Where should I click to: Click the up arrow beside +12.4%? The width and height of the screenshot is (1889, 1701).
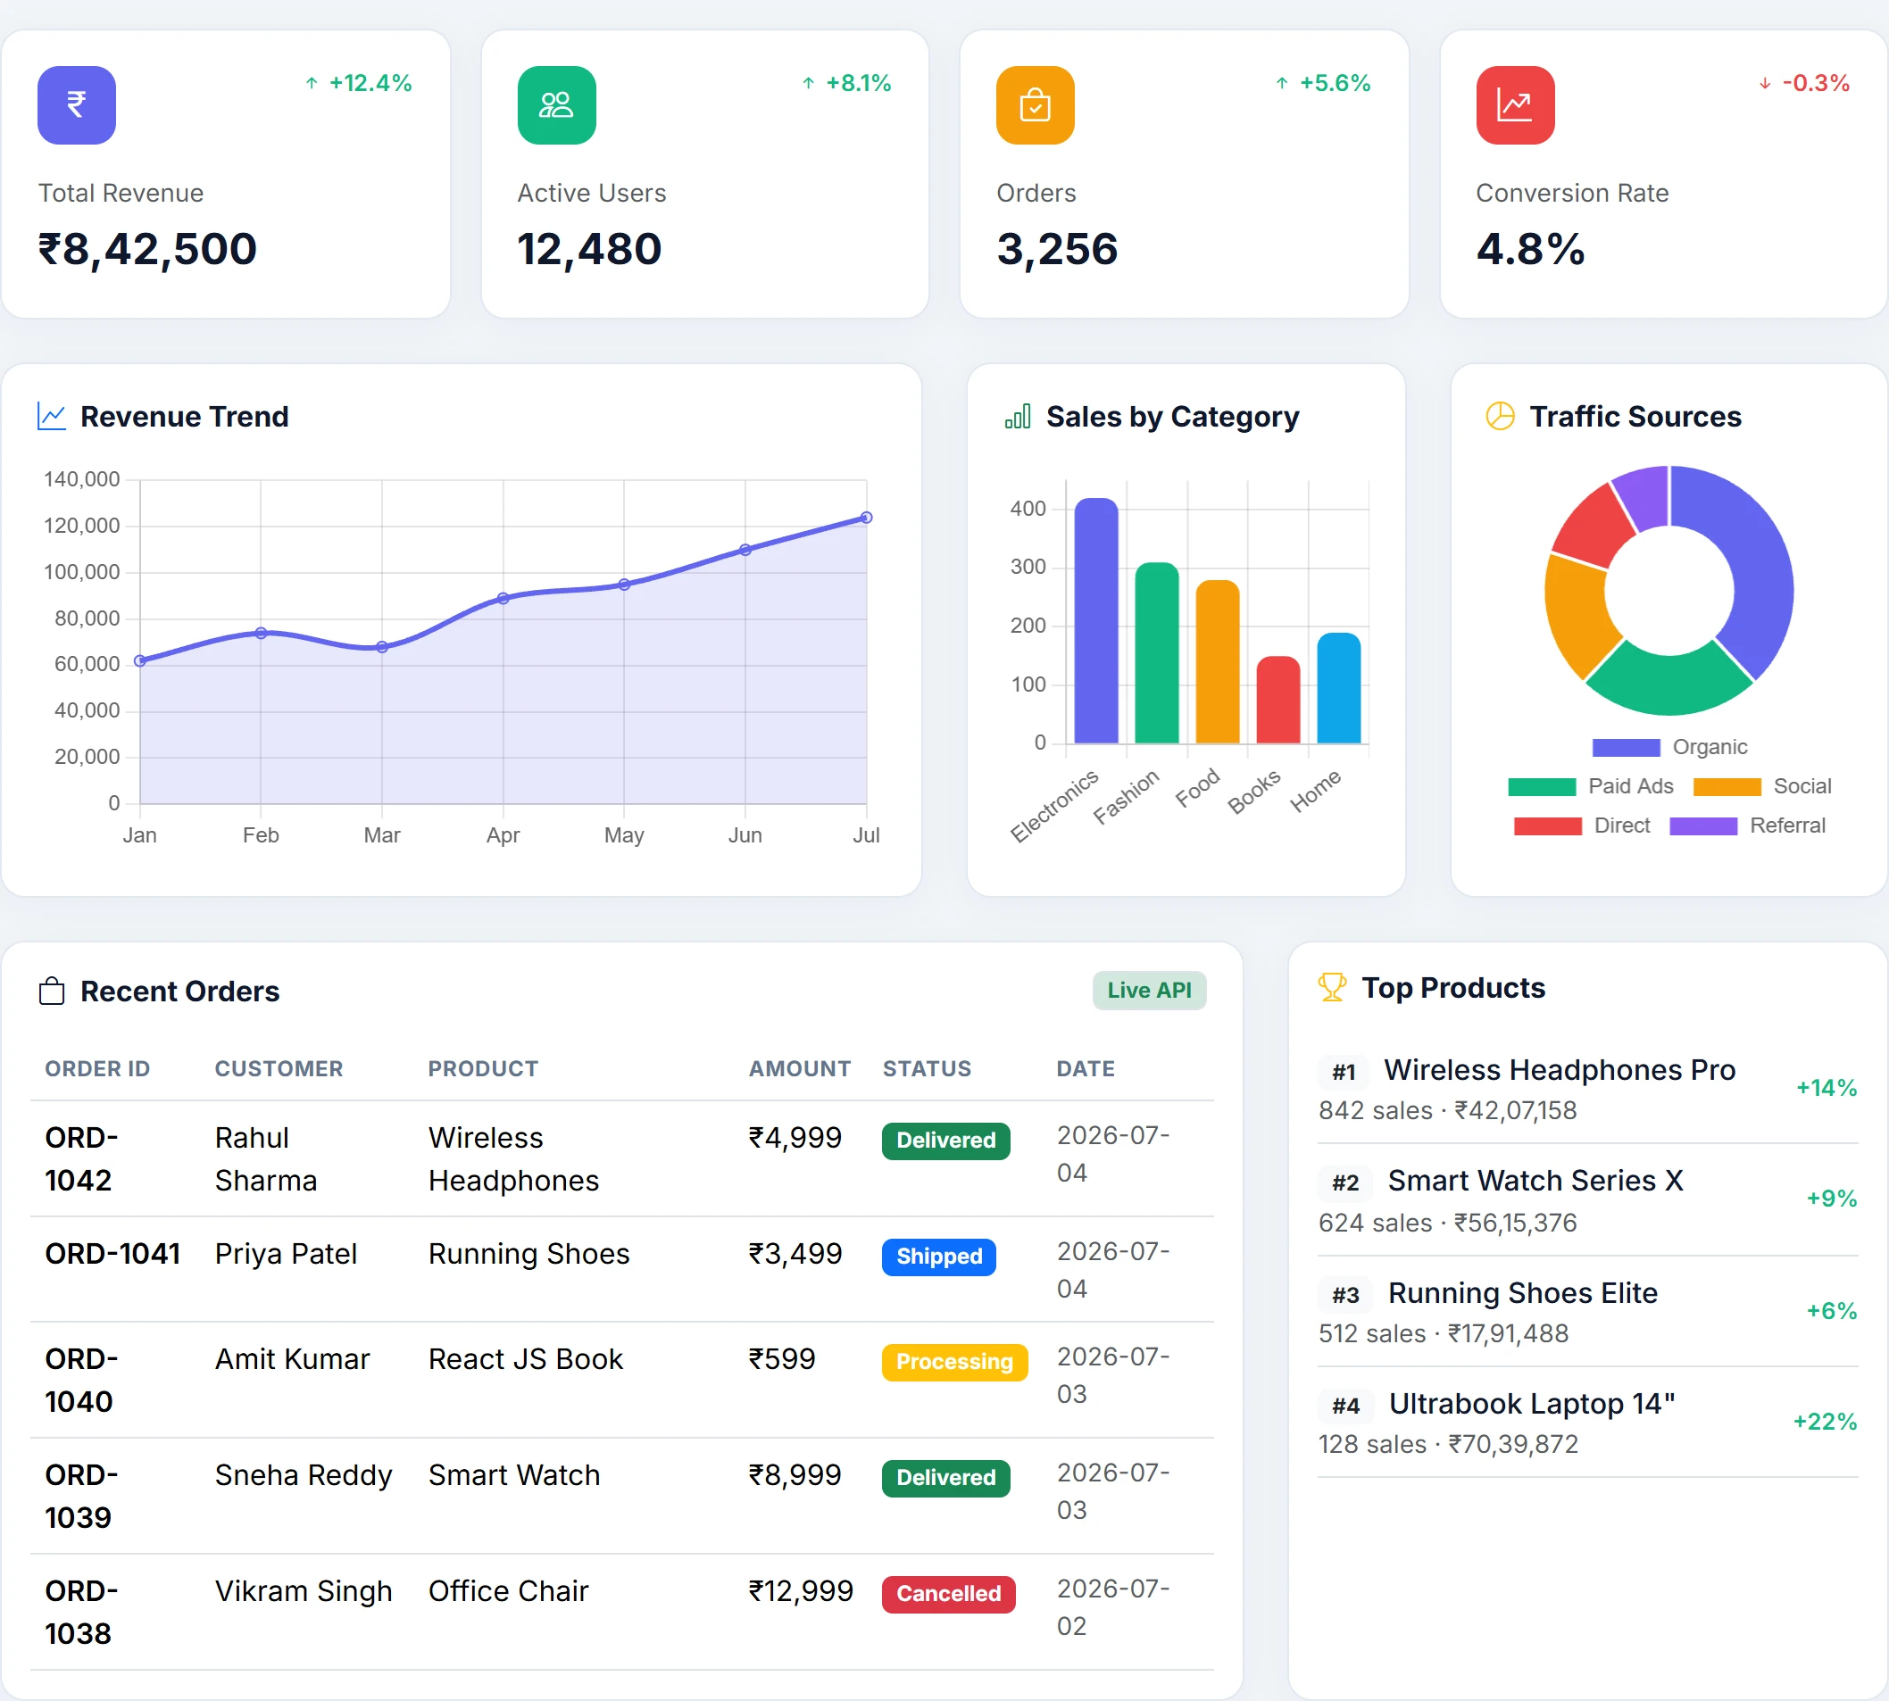(312, 83)
